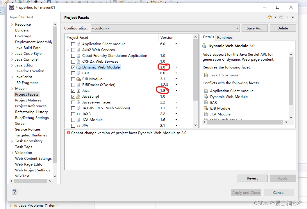This screenshot has width=307, height=209.
Task: Click the Properties dialog title icon
Action: [x=12, y=8]
